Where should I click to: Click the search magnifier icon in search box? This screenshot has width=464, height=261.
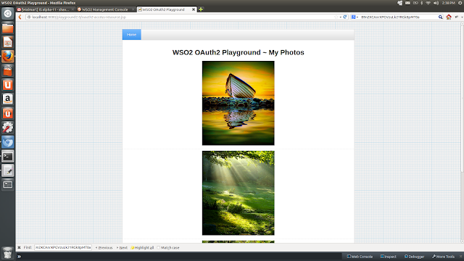[440, 17]
